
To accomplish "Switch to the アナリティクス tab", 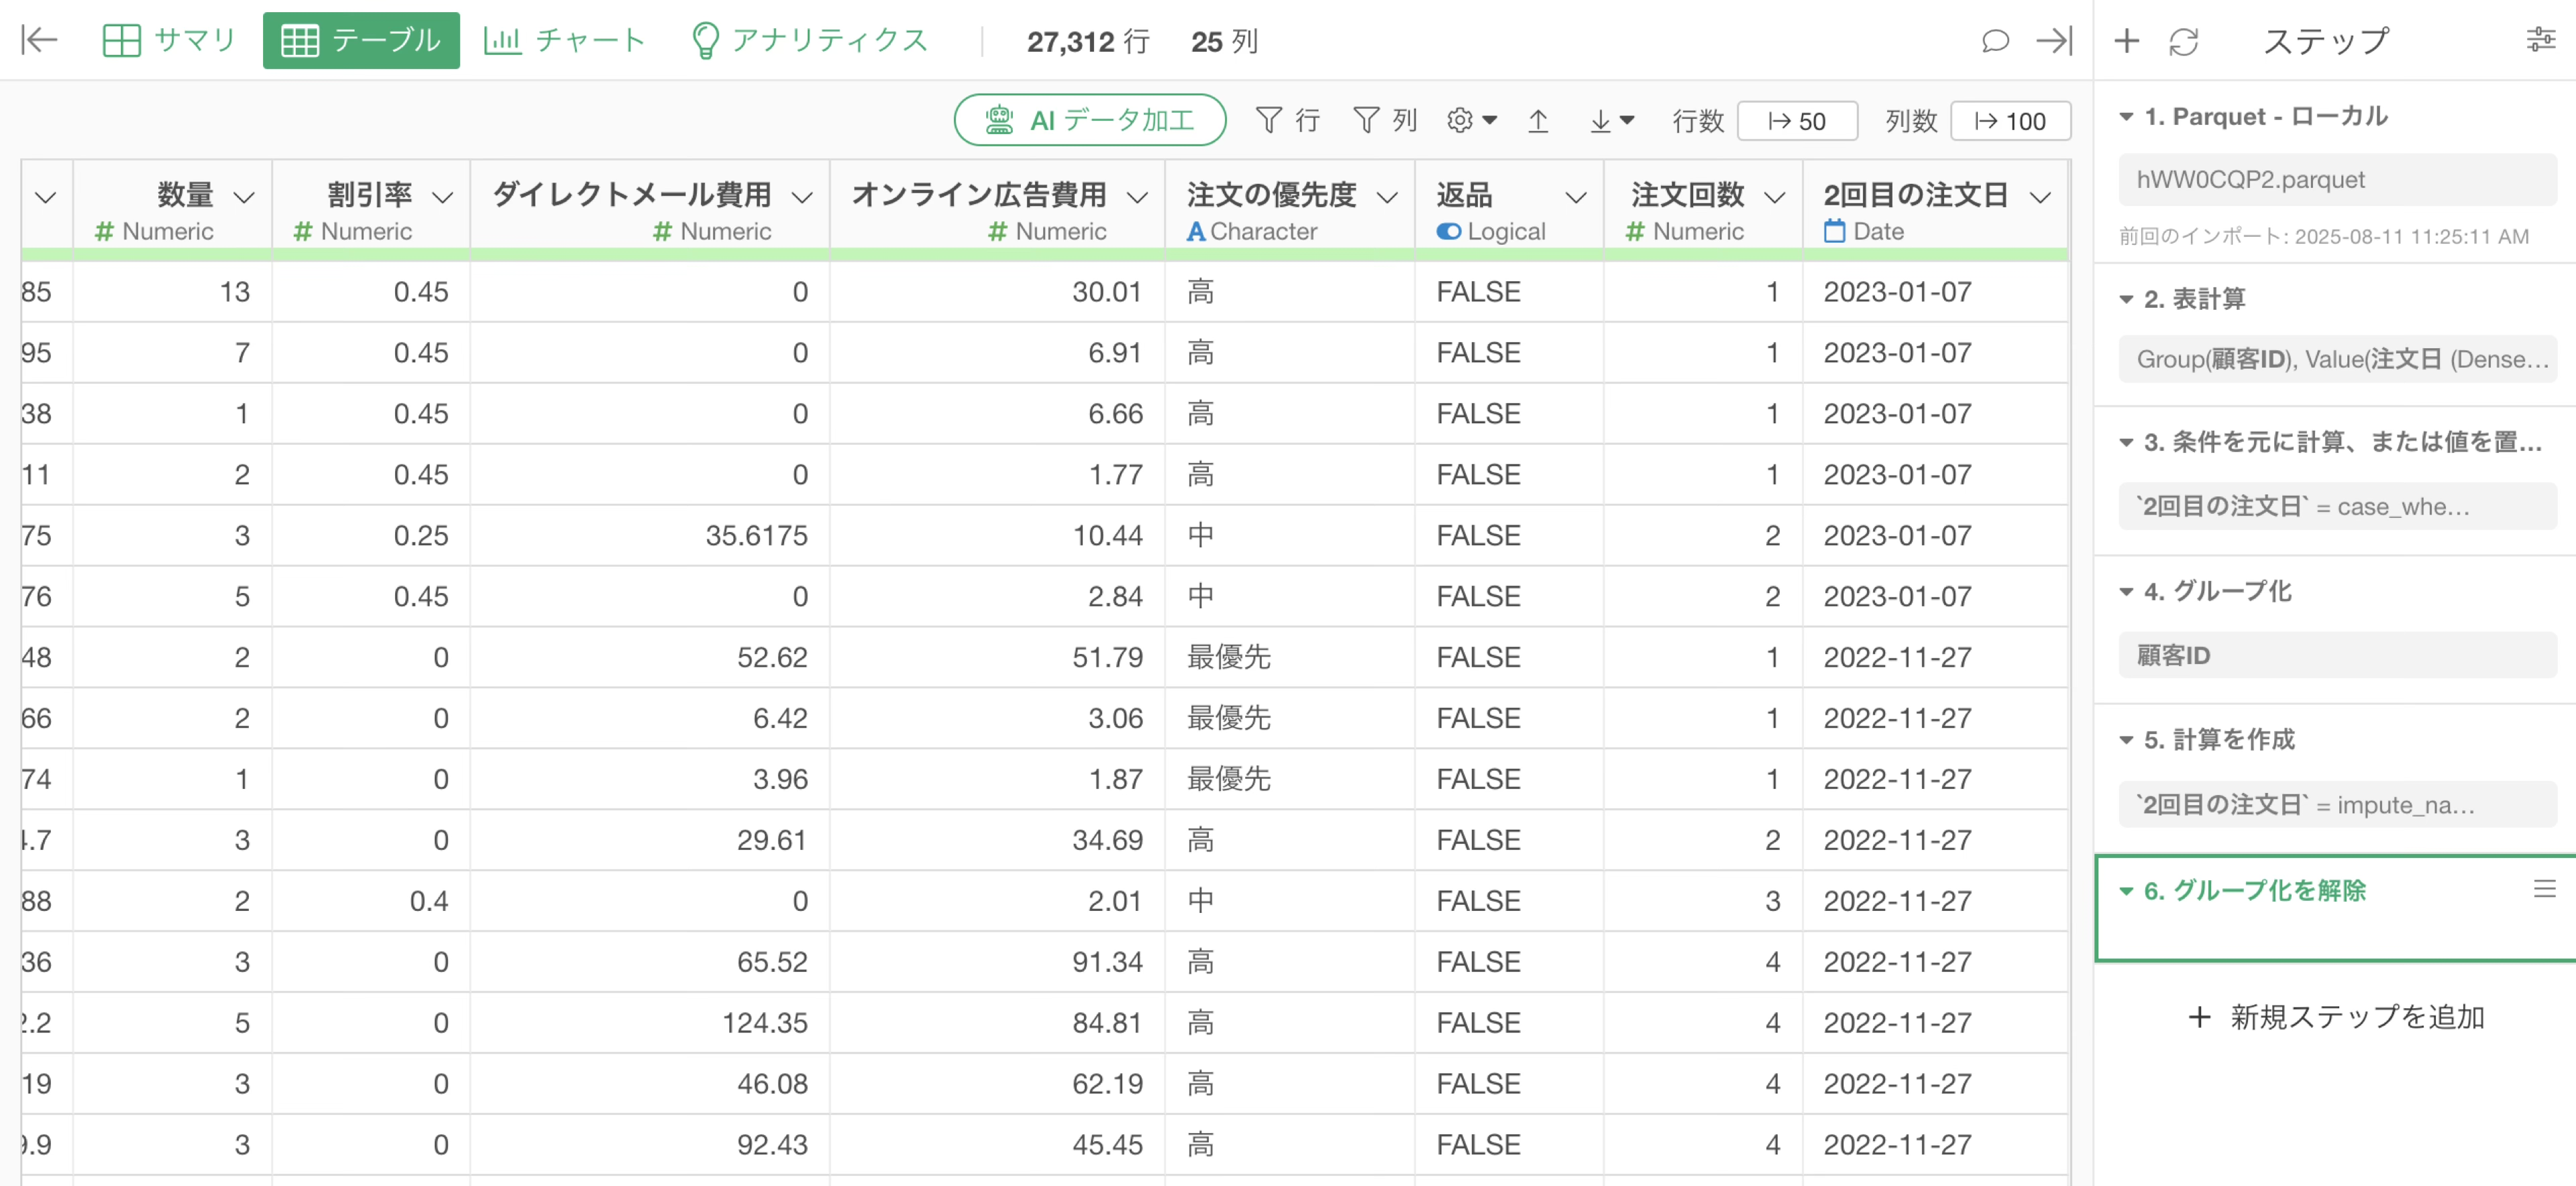I will click(x=811, y=40).
